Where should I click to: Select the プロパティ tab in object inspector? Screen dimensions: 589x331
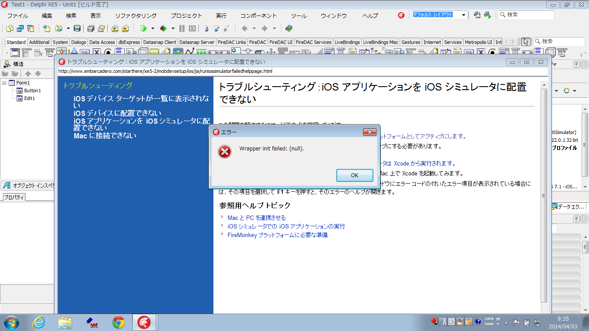pos(14,197)
